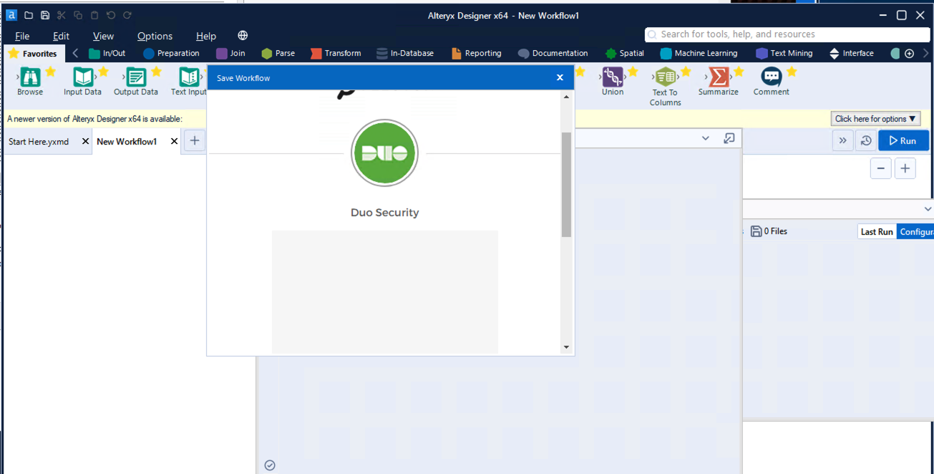Switch to Spatial tool category
This screenshot has width=934, height=474.
(624, 53)
